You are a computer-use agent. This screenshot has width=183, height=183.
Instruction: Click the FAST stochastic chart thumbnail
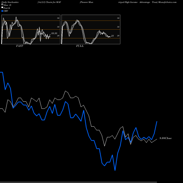pos(31,29)
